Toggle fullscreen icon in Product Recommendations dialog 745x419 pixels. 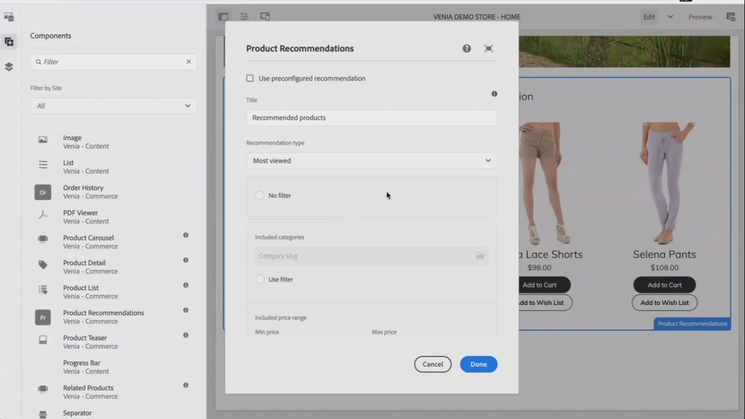click(489, 49)
